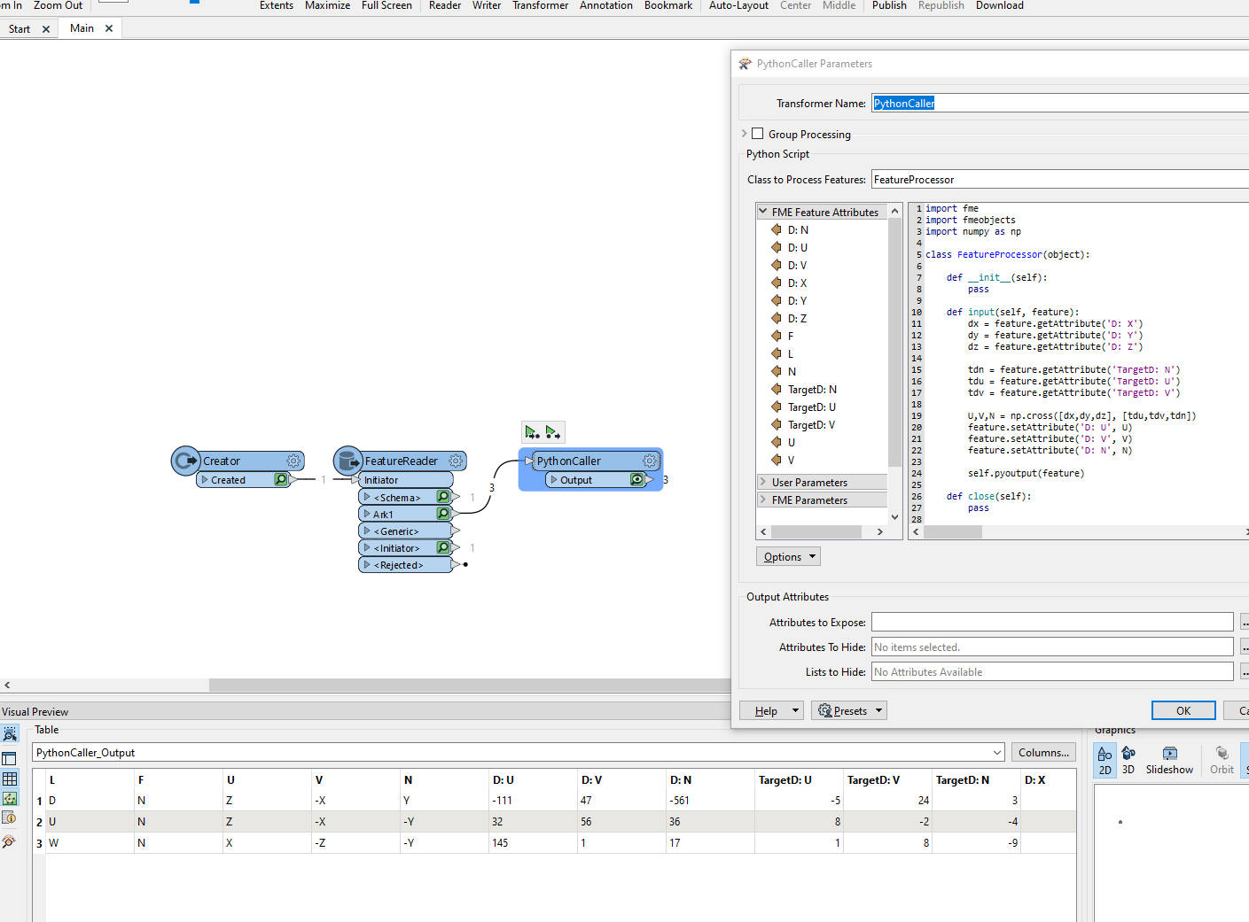Click Class to Process Features field
This screenshot has width=1249, height=922.
1060,179
